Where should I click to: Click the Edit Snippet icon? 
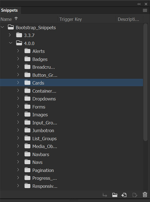coord(135,195)
